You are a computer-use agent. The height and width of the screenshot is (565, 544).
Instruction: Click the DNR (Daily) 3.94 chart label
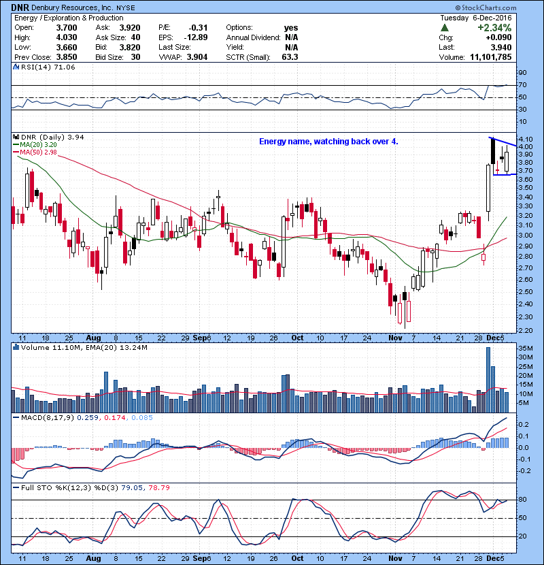[52, 137]
